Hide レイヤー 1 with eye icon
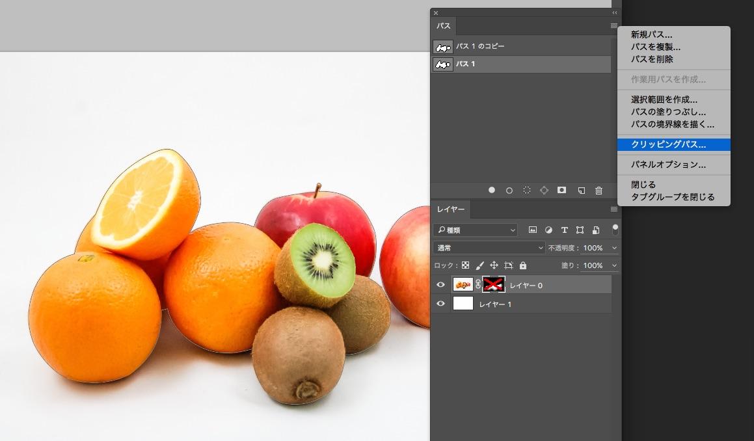Viewport: 754px width, 441px height. click(x=440, y=304)
